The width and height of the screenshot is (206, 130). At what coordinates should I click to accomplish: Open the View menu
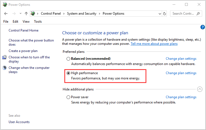point(26,22)
